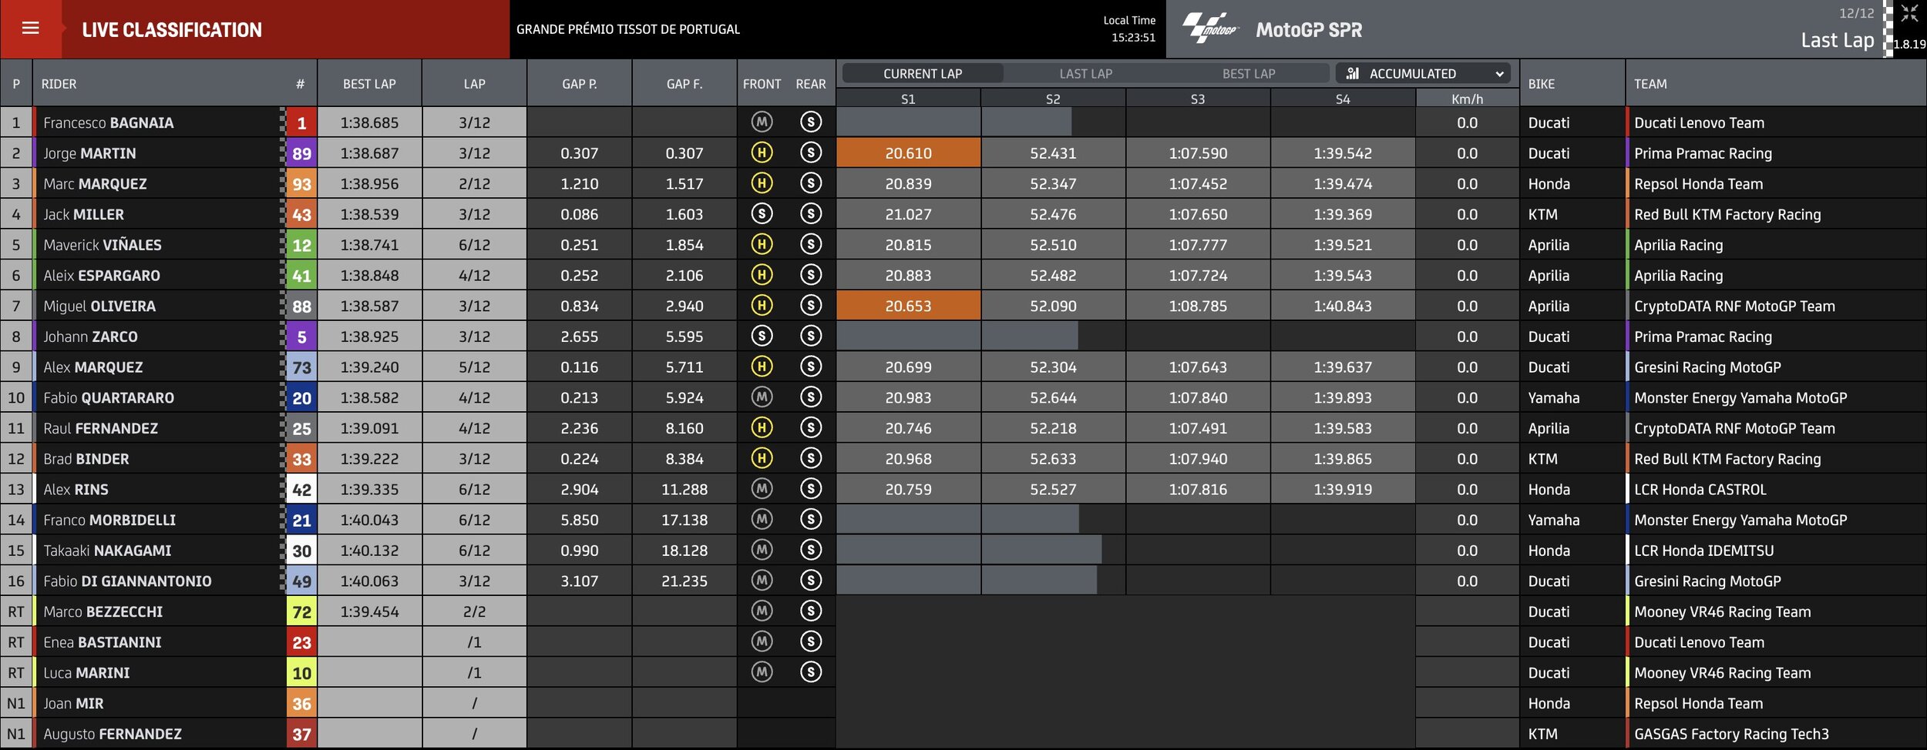Click Marc Marquez's rear tyre S icon

(x=811, y=183)
